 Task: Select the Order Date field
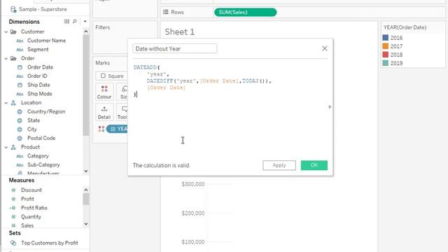click(40, 67)
